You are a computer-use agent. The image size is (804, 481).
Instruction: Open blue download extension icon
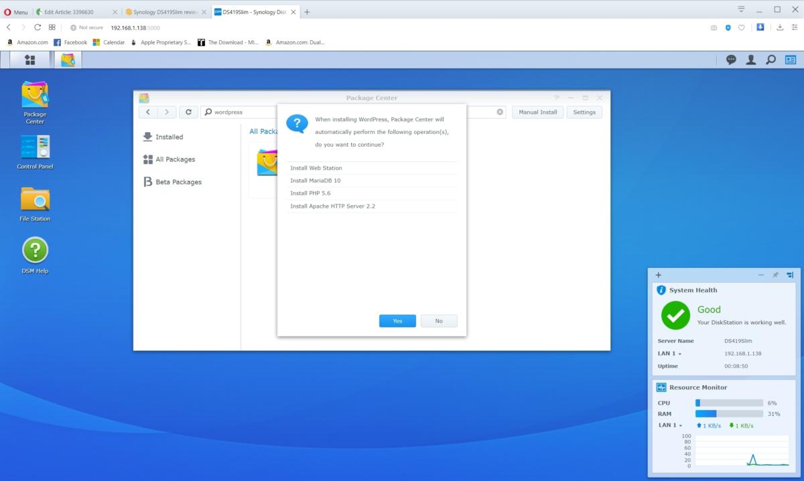[760, 27]
